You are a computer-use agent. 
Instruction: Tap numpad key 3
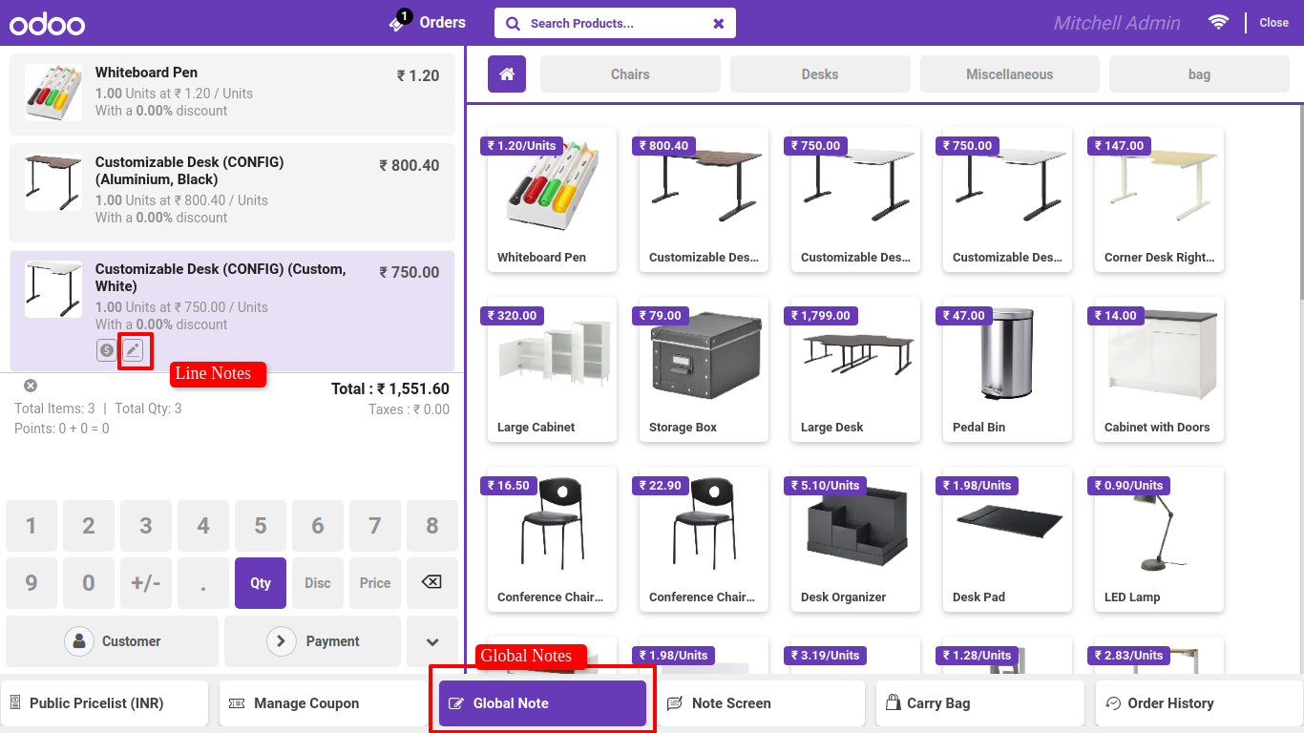click(146, 526)
